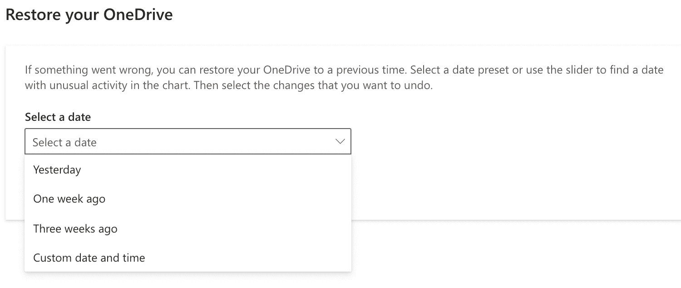This screenshot has height=288, width=681.
Task: Select the "One week ago" preset
Action: point(188,199)
